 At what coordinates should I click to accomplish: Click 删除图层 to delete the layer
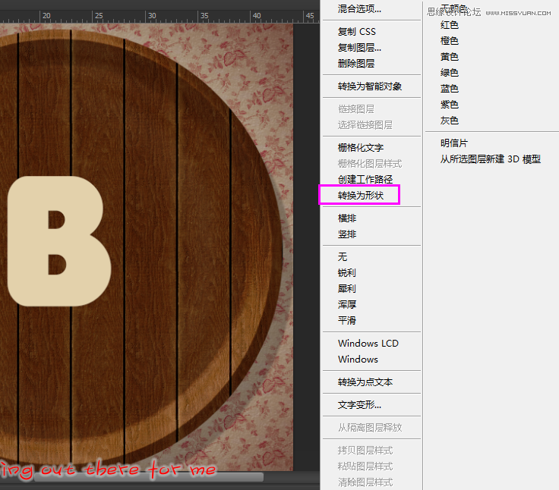pos(356,64)
